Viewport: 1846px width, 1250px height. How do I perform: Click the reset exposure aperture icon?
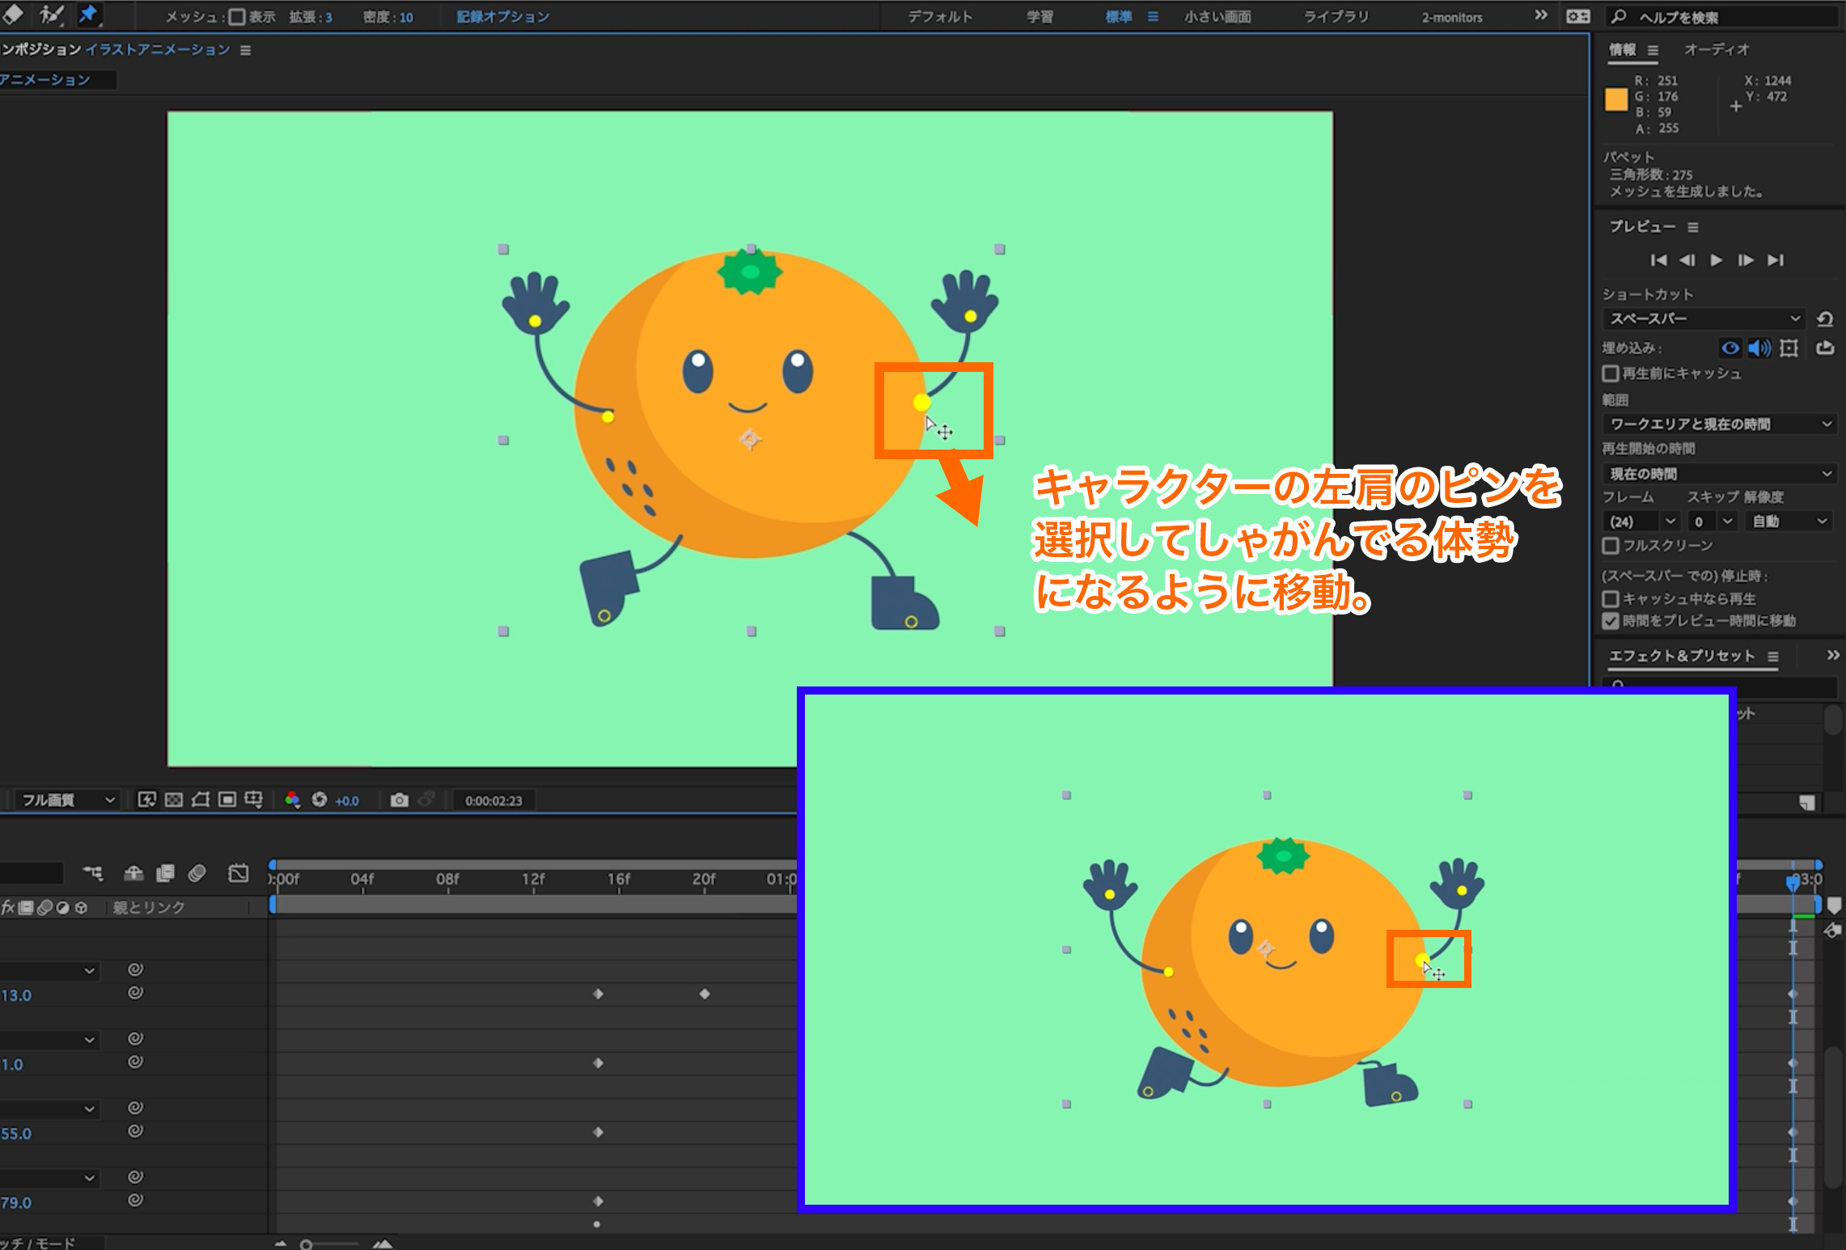pos(320,800)
